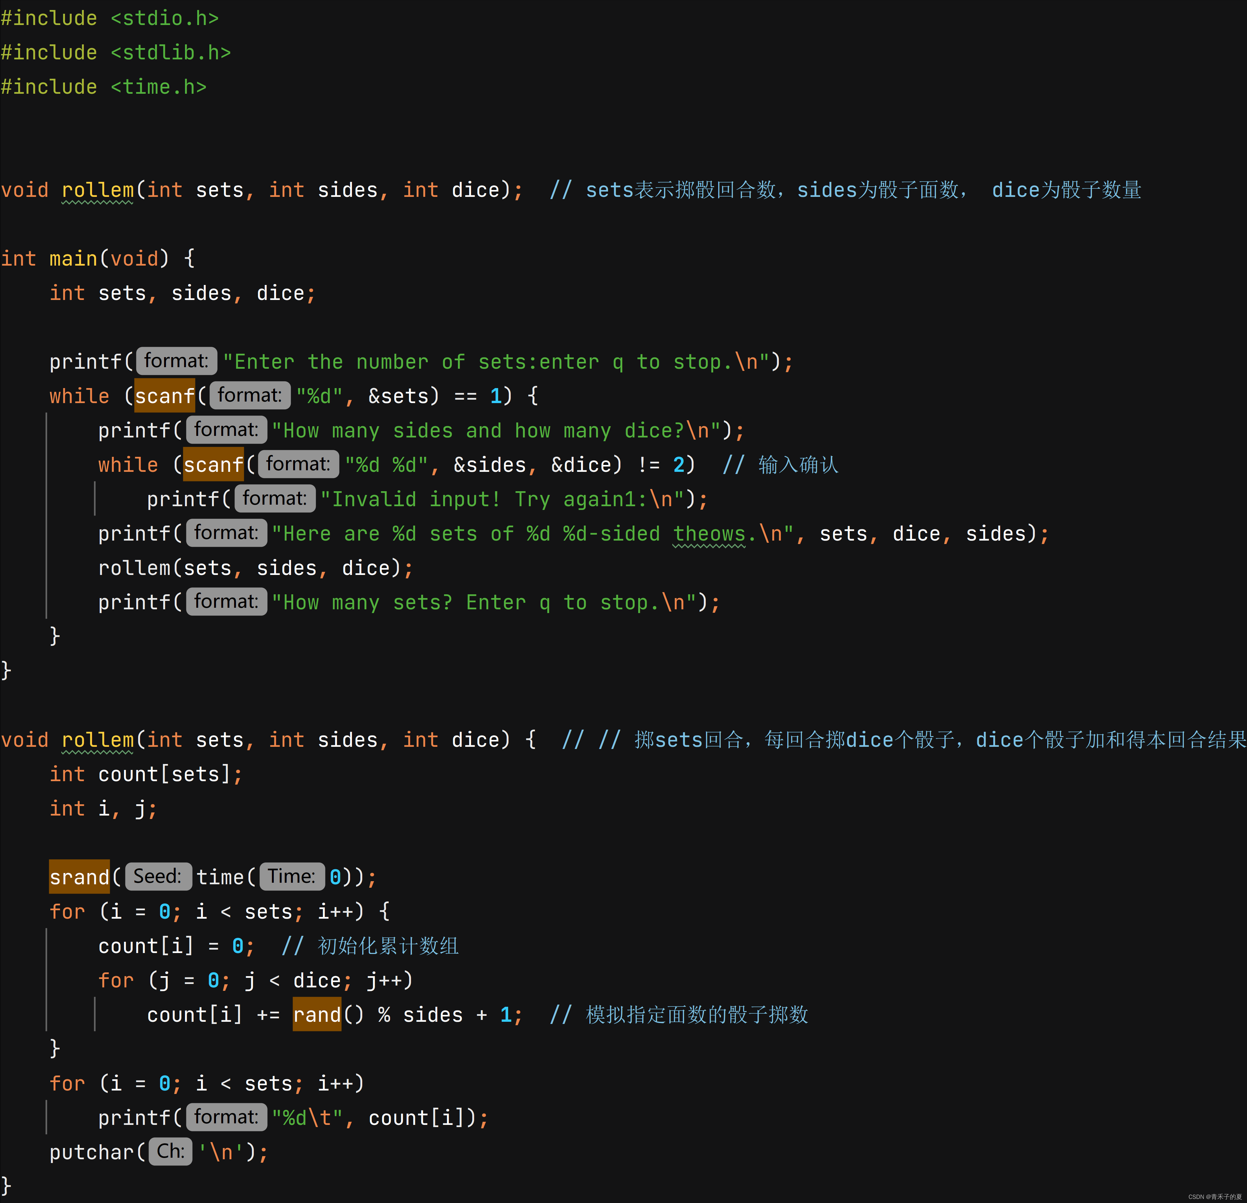Click the '初始化累计数组' comment
The height and width of the screenshot is (1203, 1247).
388,945
